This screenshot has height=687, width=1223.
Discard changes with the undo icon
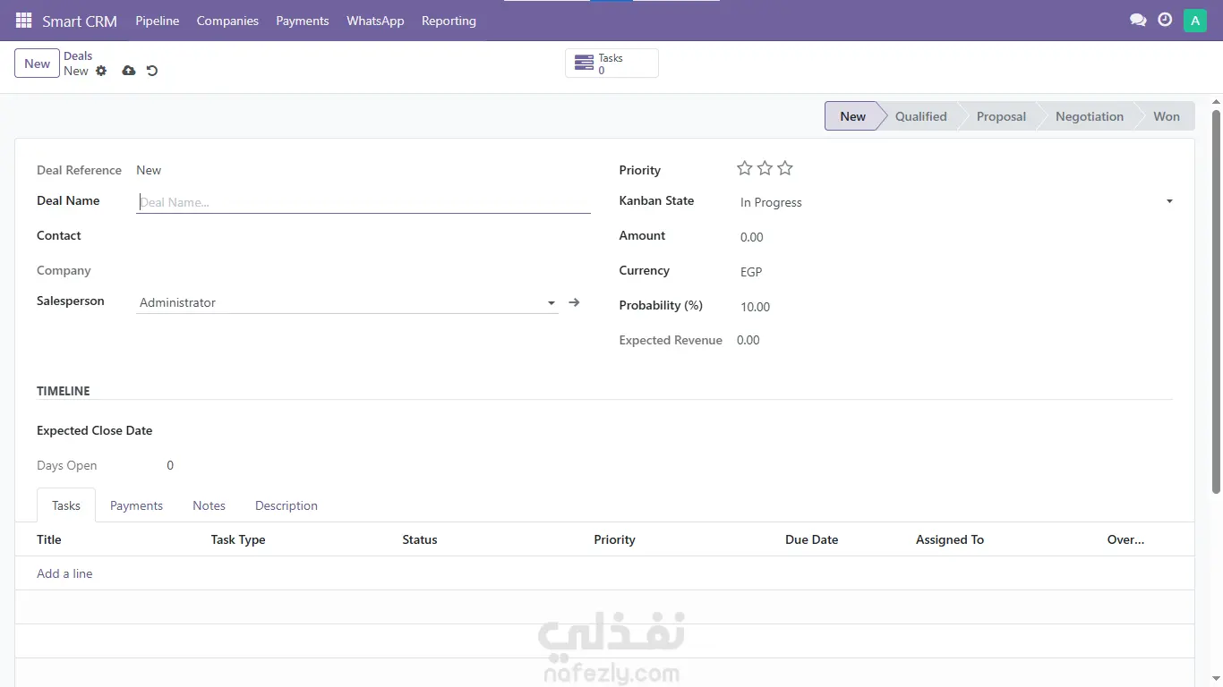coord(152,71)
